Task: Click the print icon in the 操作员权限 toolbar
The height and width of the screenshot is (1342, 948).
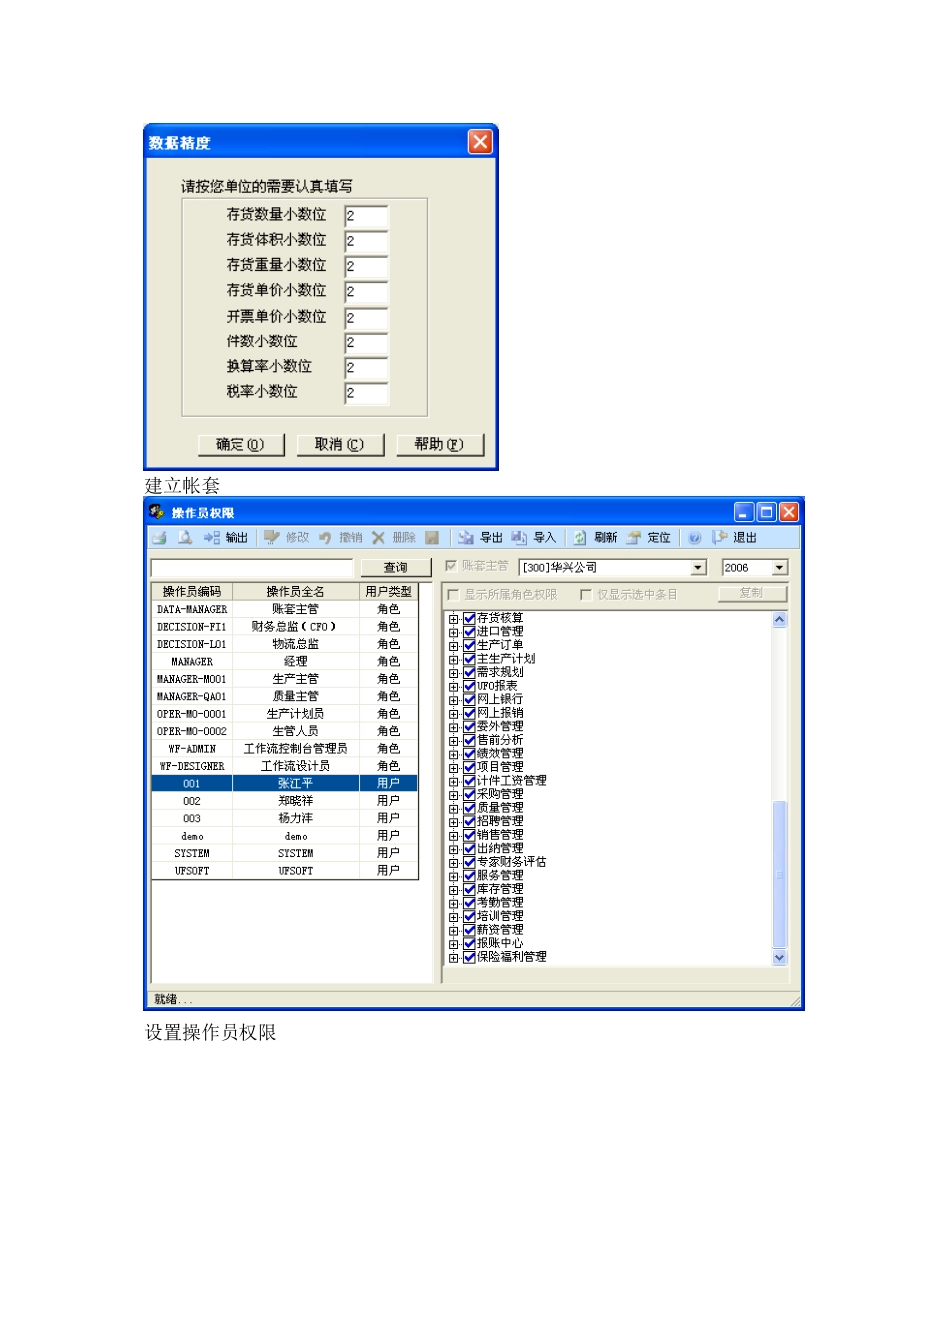Action: pos(160,537)
